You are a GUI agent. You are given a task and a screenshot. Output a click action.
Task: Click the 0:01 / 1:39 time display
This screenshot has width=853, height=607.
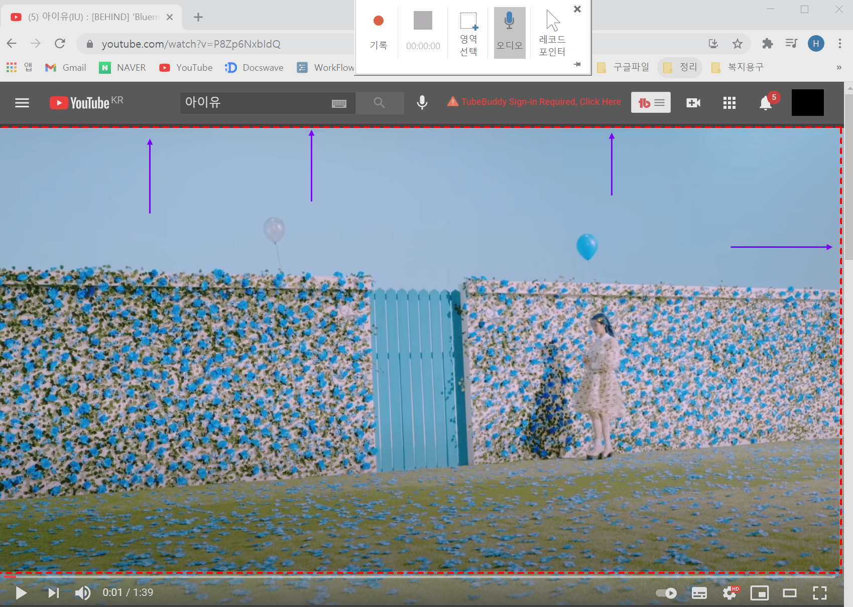pyautogui.click(x=128, y=592)
